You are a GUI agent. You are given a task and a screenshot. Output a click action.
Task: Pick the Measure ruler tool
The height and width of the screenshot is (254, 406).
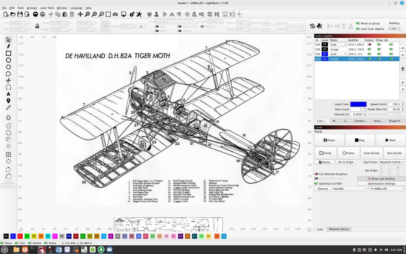point(8,108)
